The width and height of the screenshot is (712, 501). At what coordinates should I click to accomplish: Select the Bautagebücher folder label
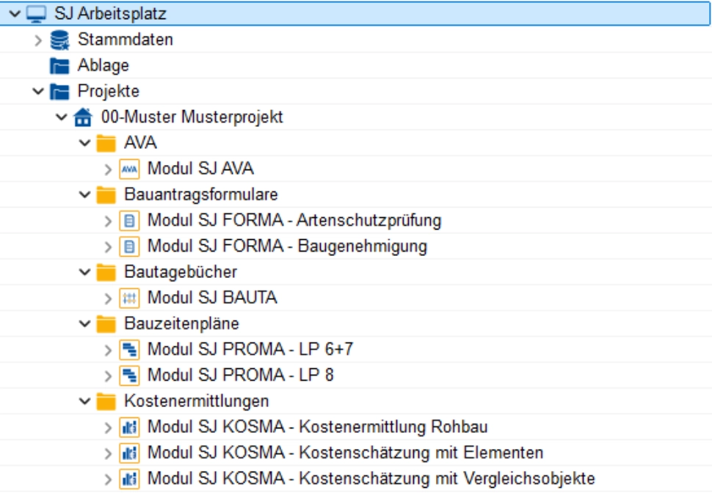(181, 272)
